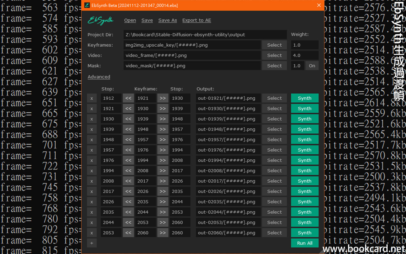
Task: Browse for the Video frames path
Action: click(x=274, y=55)
